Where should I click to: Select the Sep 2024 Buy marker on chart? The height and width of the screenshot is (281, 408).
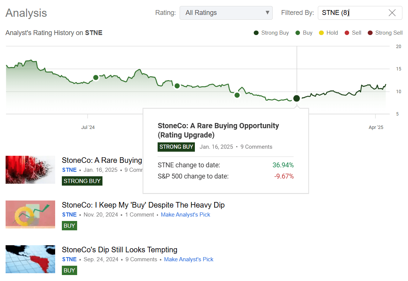[177, 86]
